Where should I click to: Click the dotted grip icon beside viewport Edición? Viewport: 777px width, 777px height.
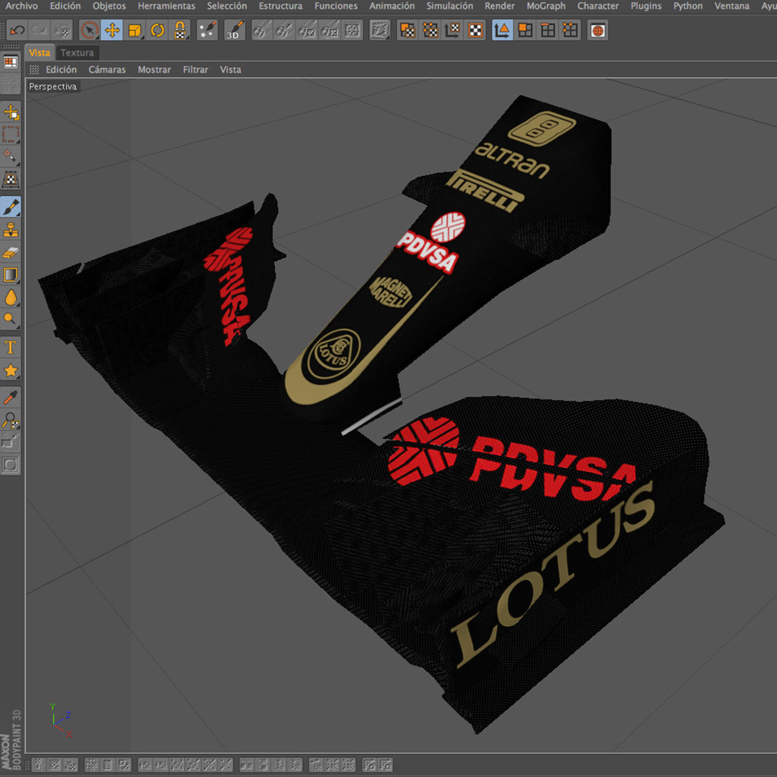34,69
